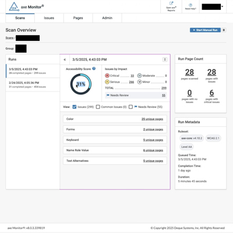The image size is (233, 233).
Task: Click the Moderate impact icon
Action: tap(139, 76)
